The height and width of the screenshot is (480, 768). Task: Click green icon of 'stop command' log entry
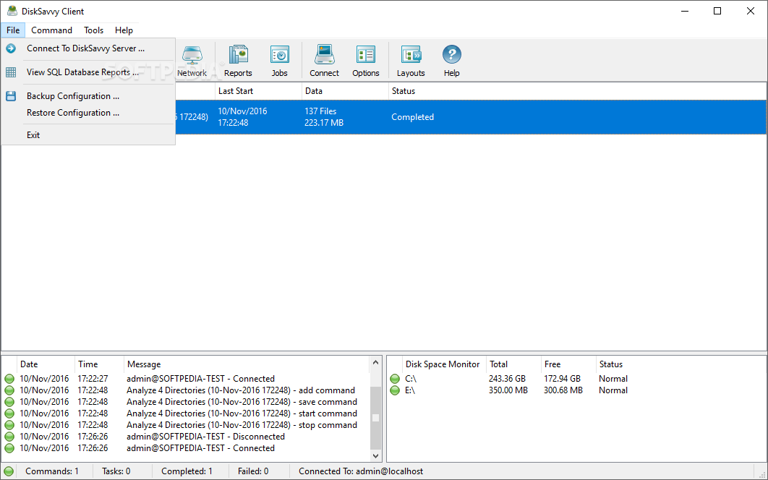(x=9, y=425)
